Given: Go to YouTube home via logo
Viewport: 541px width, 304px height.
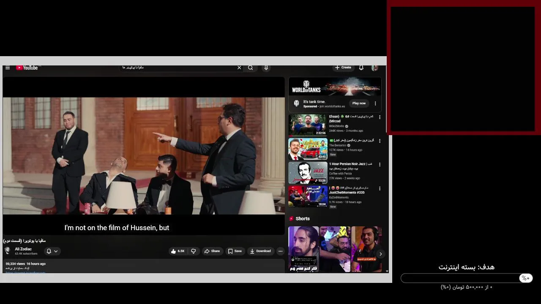Looking at the screenshot, I should tap(27, 68).
